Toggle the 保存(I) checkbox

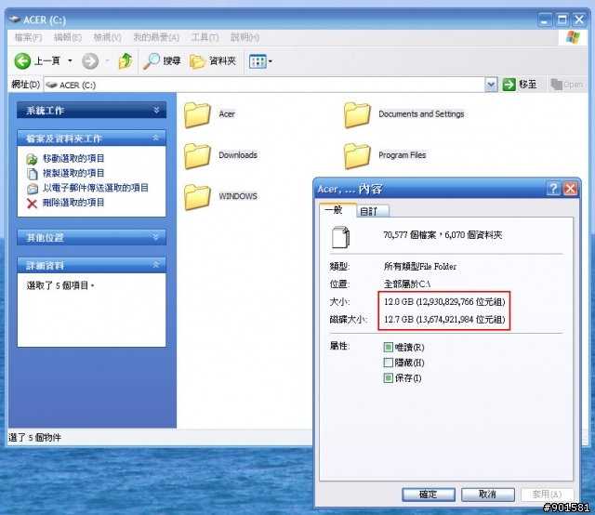point(388,378)
